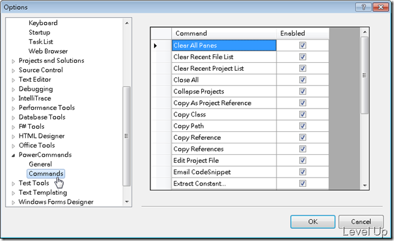394x241 pixels.
Task: Click the Help question mark button
Action: coord(363,7)
